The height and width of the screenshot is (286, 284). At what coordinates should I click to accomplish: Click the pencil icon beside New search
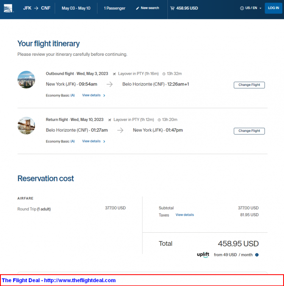[137, 8]
